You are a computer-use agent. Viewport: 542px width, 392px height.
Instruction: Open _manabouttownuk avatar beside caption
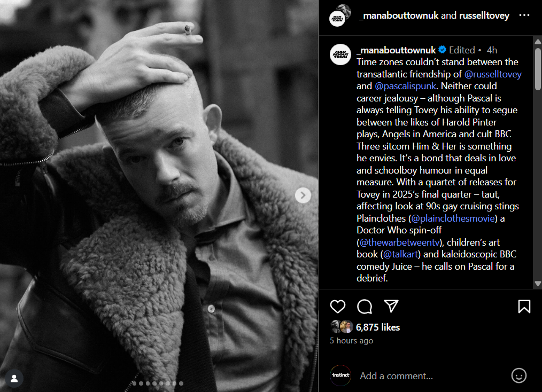click(340, 54)
